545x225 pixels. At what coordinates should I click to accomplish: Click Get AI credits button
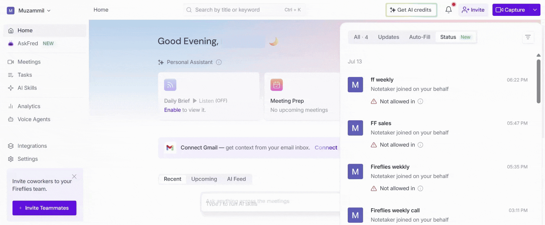pos(411,10)
